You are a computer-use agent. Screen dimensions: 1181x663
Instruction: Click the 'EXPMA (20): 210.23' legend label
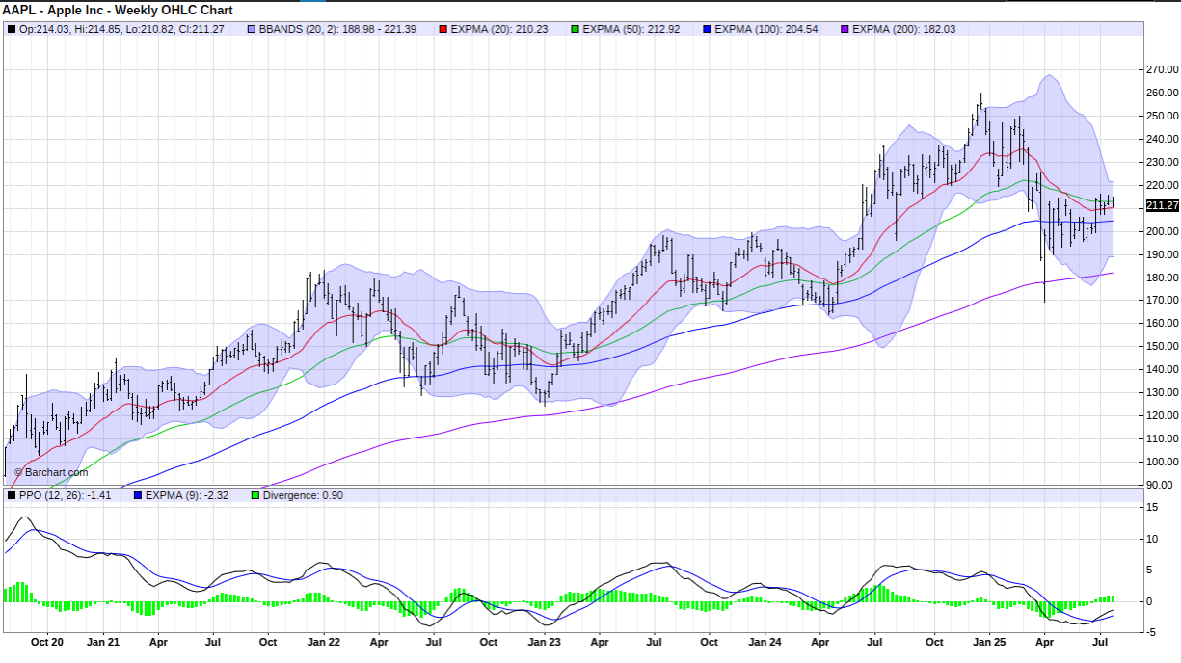pyautogui.click(x=499, y=29)
